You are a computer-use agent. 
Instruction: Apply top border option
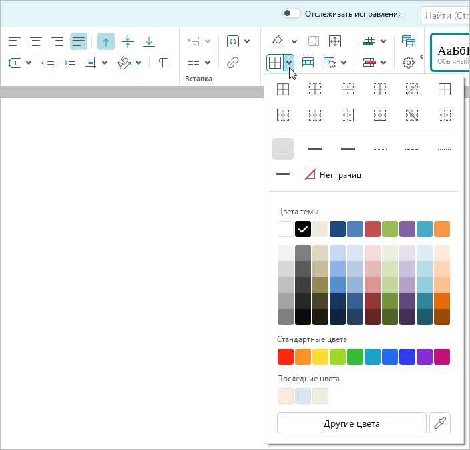coord(315,115)
